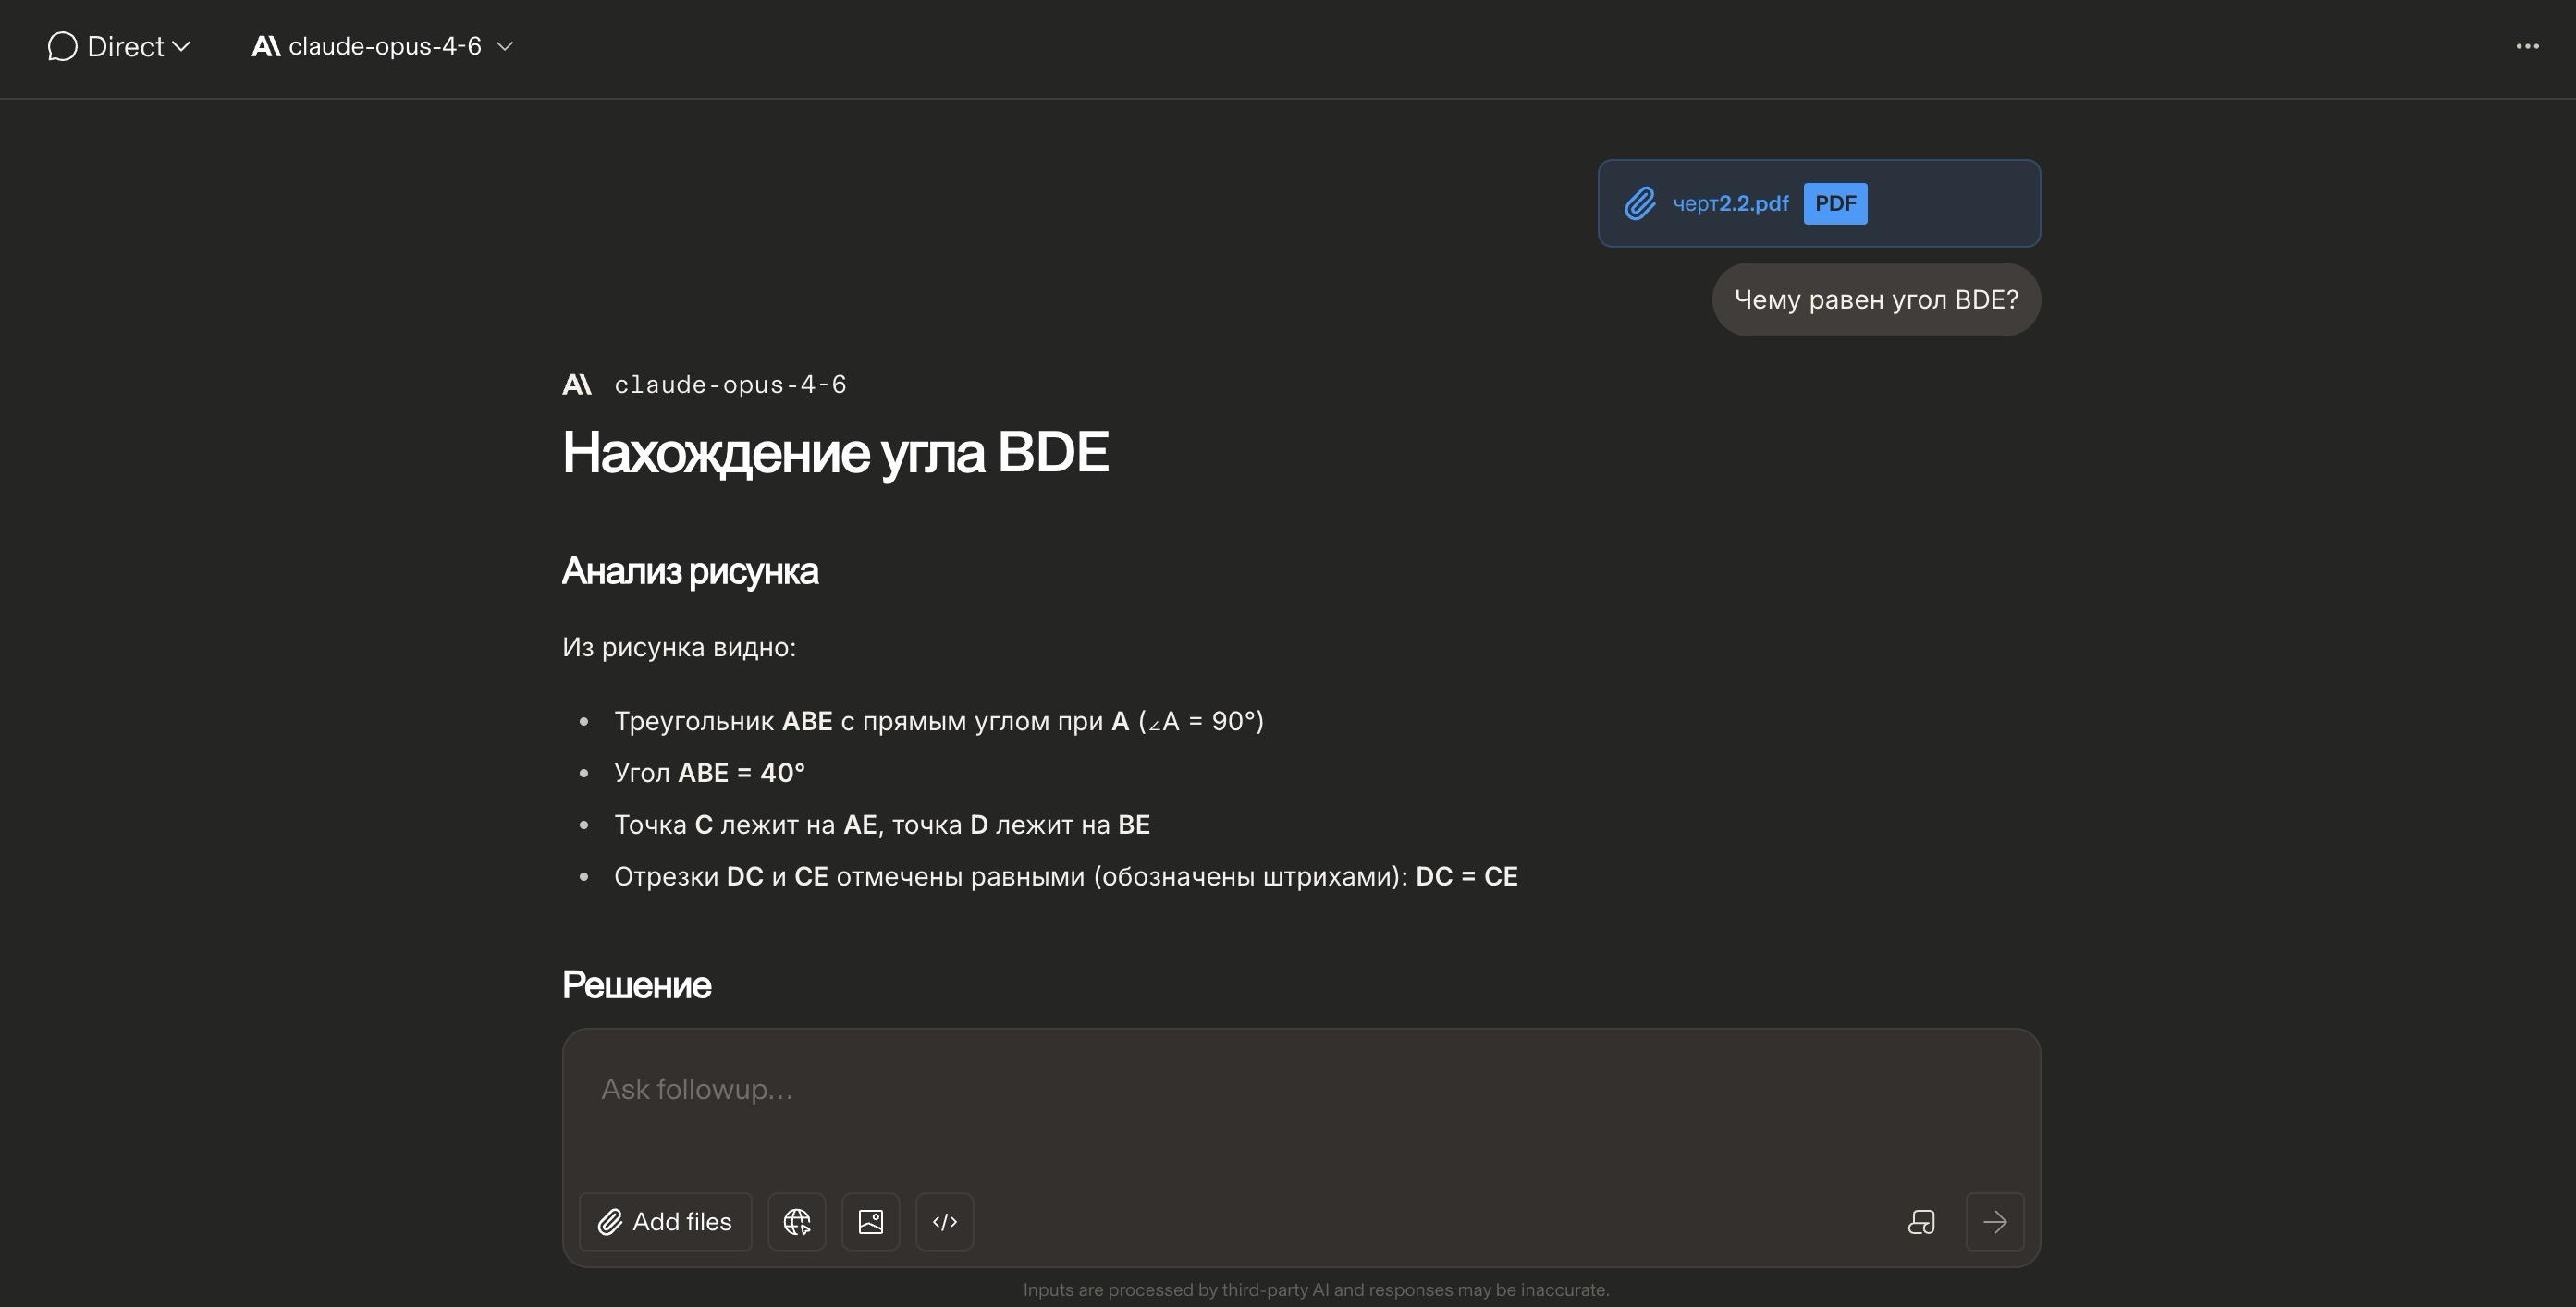Click the Anthropic logo in top bar
This screenshot has height=1307, width=2576.
point(265,47)
